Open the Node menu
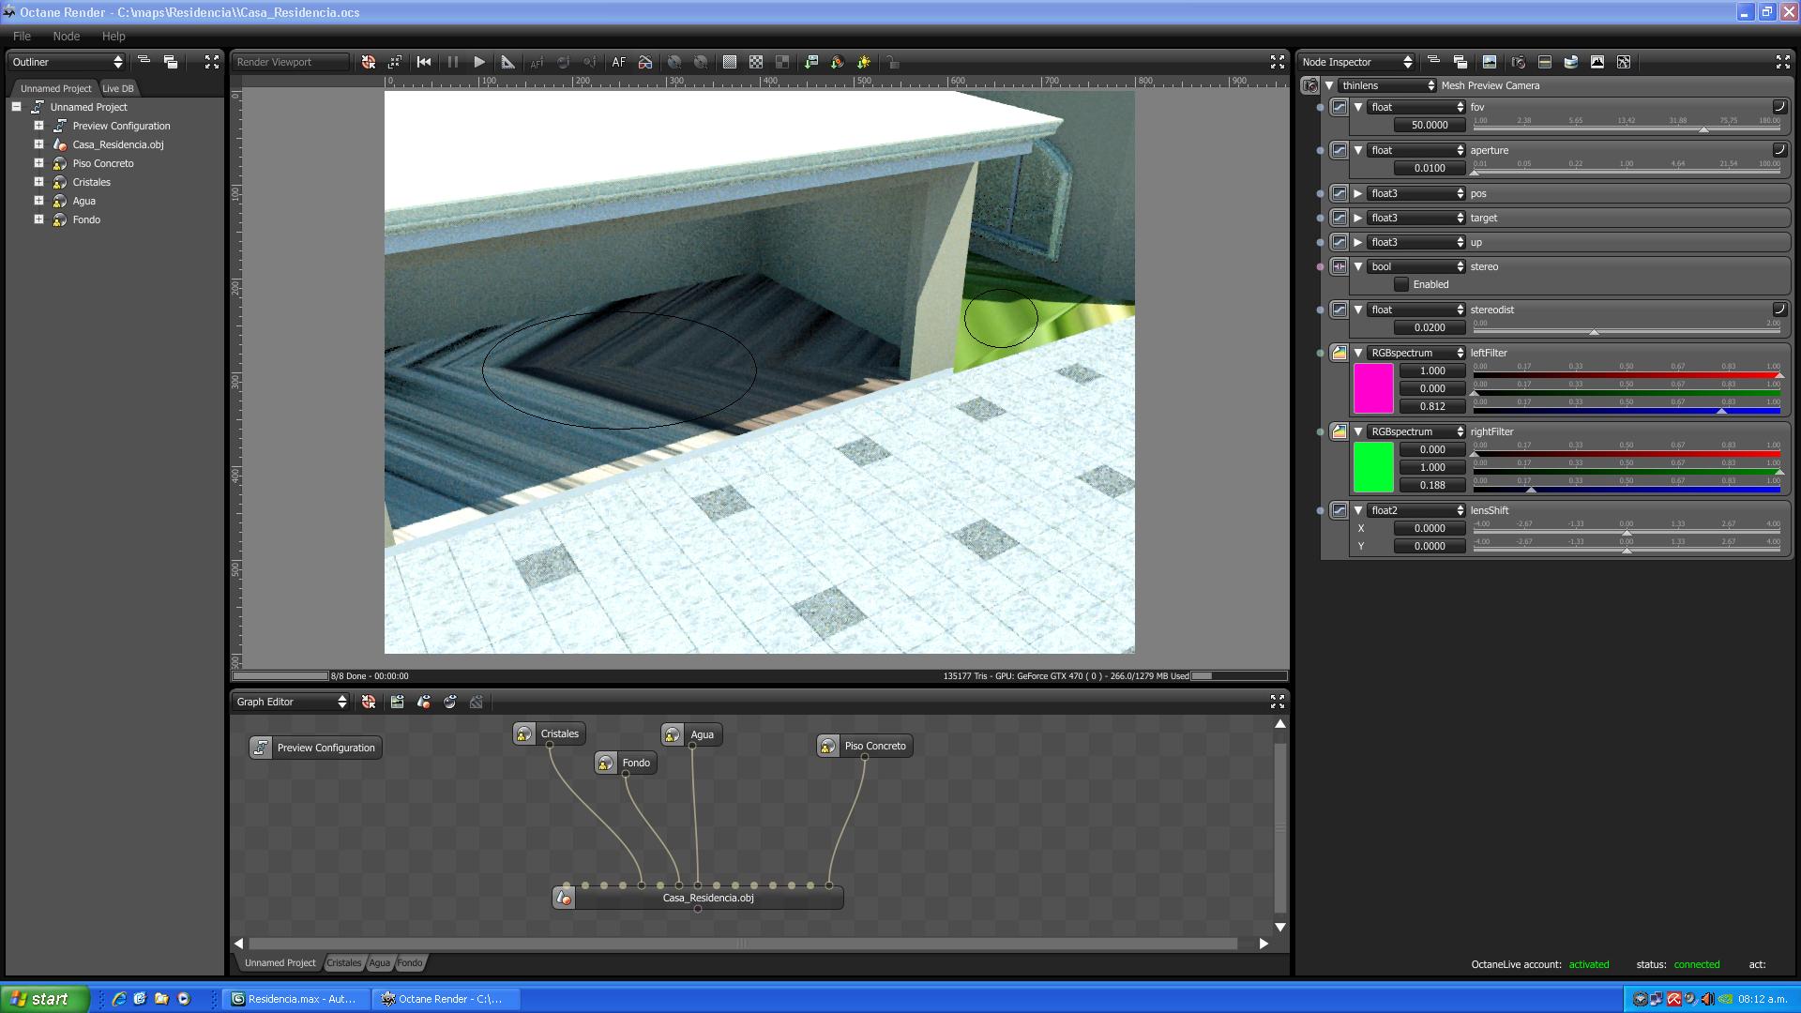Screen dimensions: 1801x1013 (66, 36)
